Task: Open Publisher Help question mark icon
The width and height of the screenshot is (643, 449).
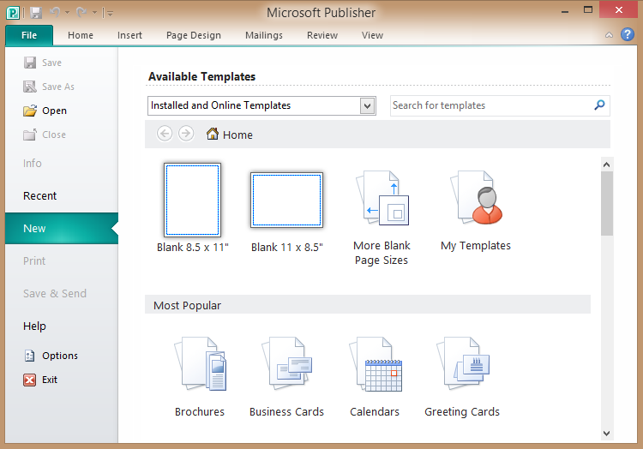Action: click(x=628, y=34)
